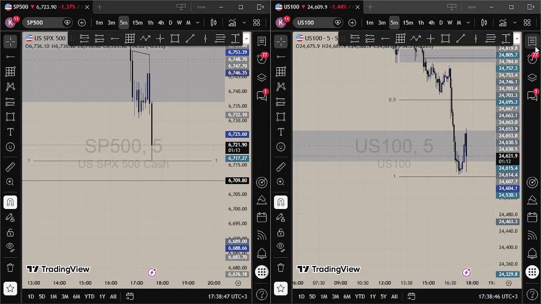Select the Horizontal Ray tool in SP500 floating toolbar
Viewport: 541px width, 304px height.
pyautogui.click(x=115, y=39)
